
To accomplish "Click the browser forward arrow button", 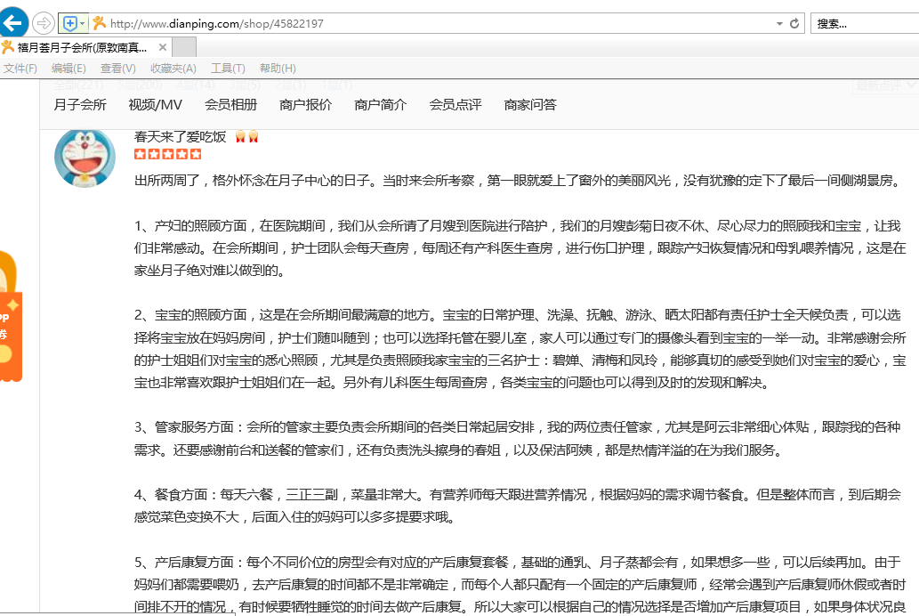I will pyautogui.click(x=44, y=23).
